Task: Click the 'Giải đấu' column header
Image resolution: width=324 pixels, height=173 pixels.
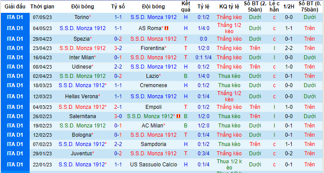Action: coord(15,7)
